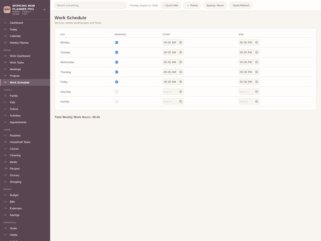
Task: Open Friday start time picker clock icon
Action: click(x=181, y=82)
